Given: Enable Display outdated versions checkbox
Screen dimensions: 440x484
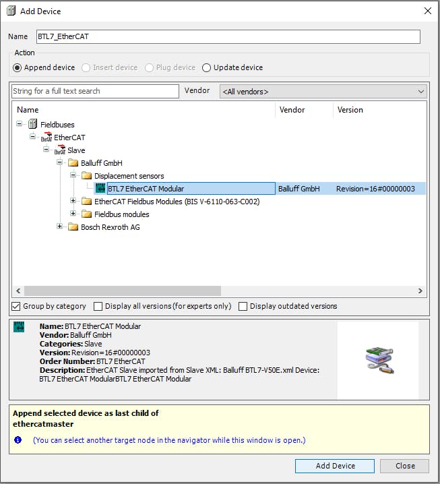Looking at the screenshot, I should [x=243, y=306].
